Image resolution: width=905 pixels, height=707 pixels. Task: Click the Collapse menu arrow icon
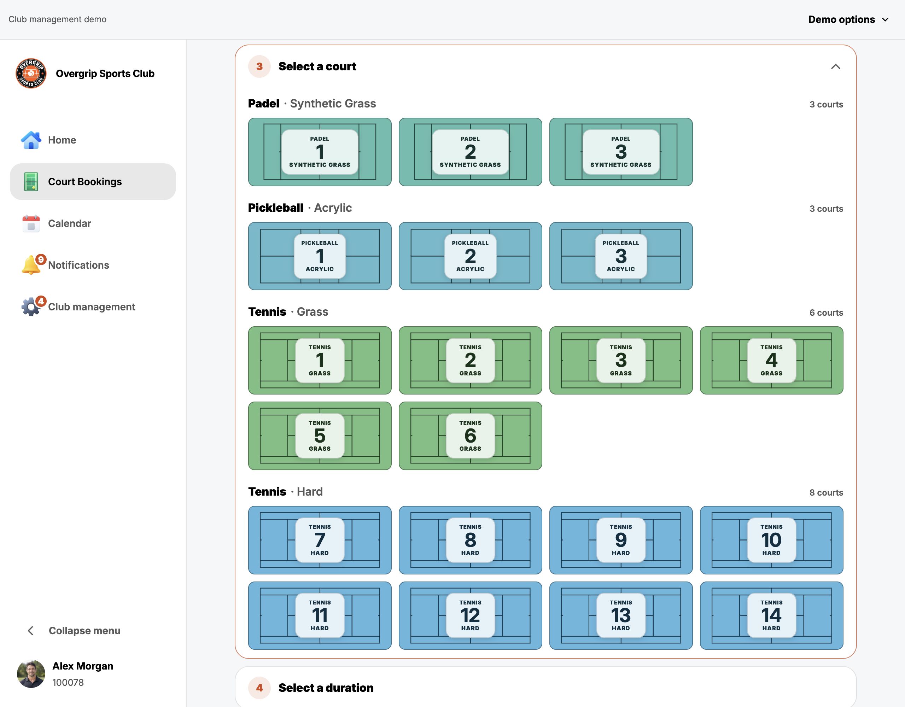(x=31, y=630)
